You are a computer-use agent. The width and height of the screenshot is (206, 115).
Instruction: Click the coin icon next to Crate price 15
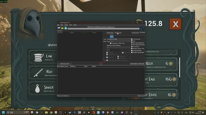pos(174,95)
